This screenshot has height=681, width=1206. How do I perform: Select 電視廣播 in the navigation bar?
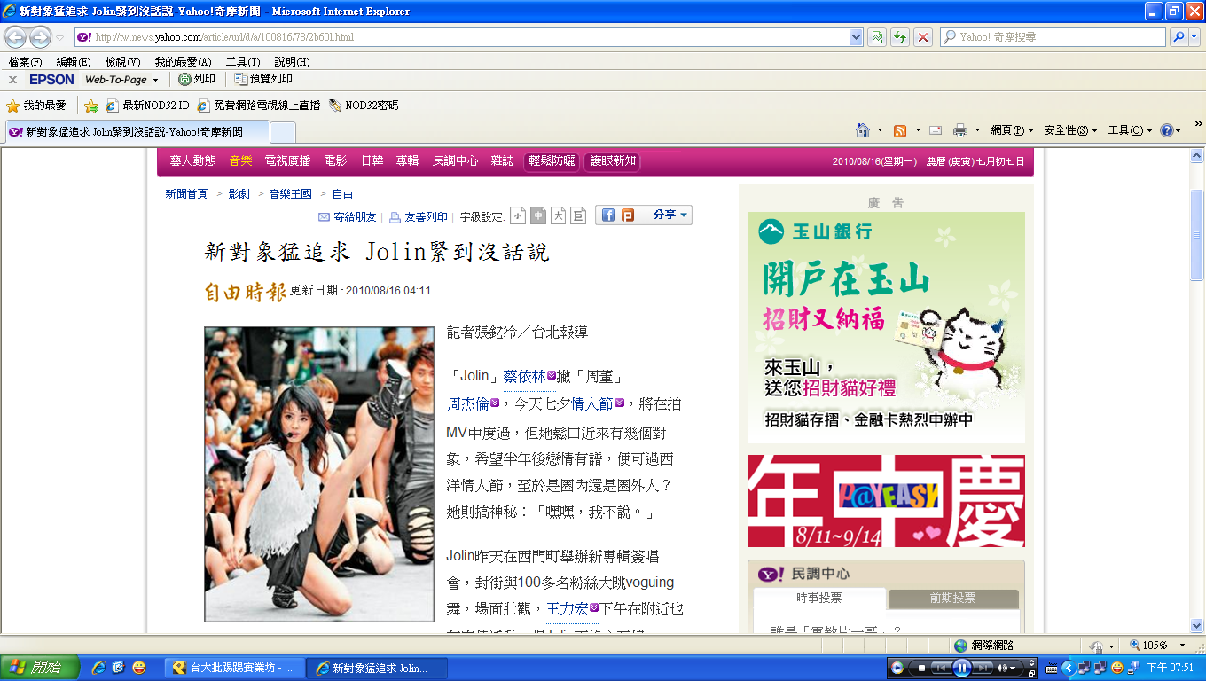pyautogui.click(x=287, y=161)
